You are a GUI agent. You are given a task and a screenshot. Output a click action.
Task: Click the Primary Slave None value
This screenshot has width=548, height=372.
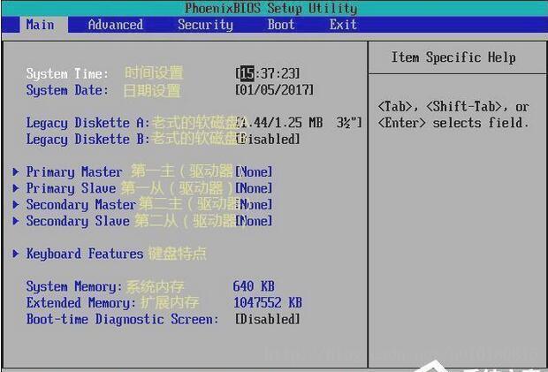[254, 188]
